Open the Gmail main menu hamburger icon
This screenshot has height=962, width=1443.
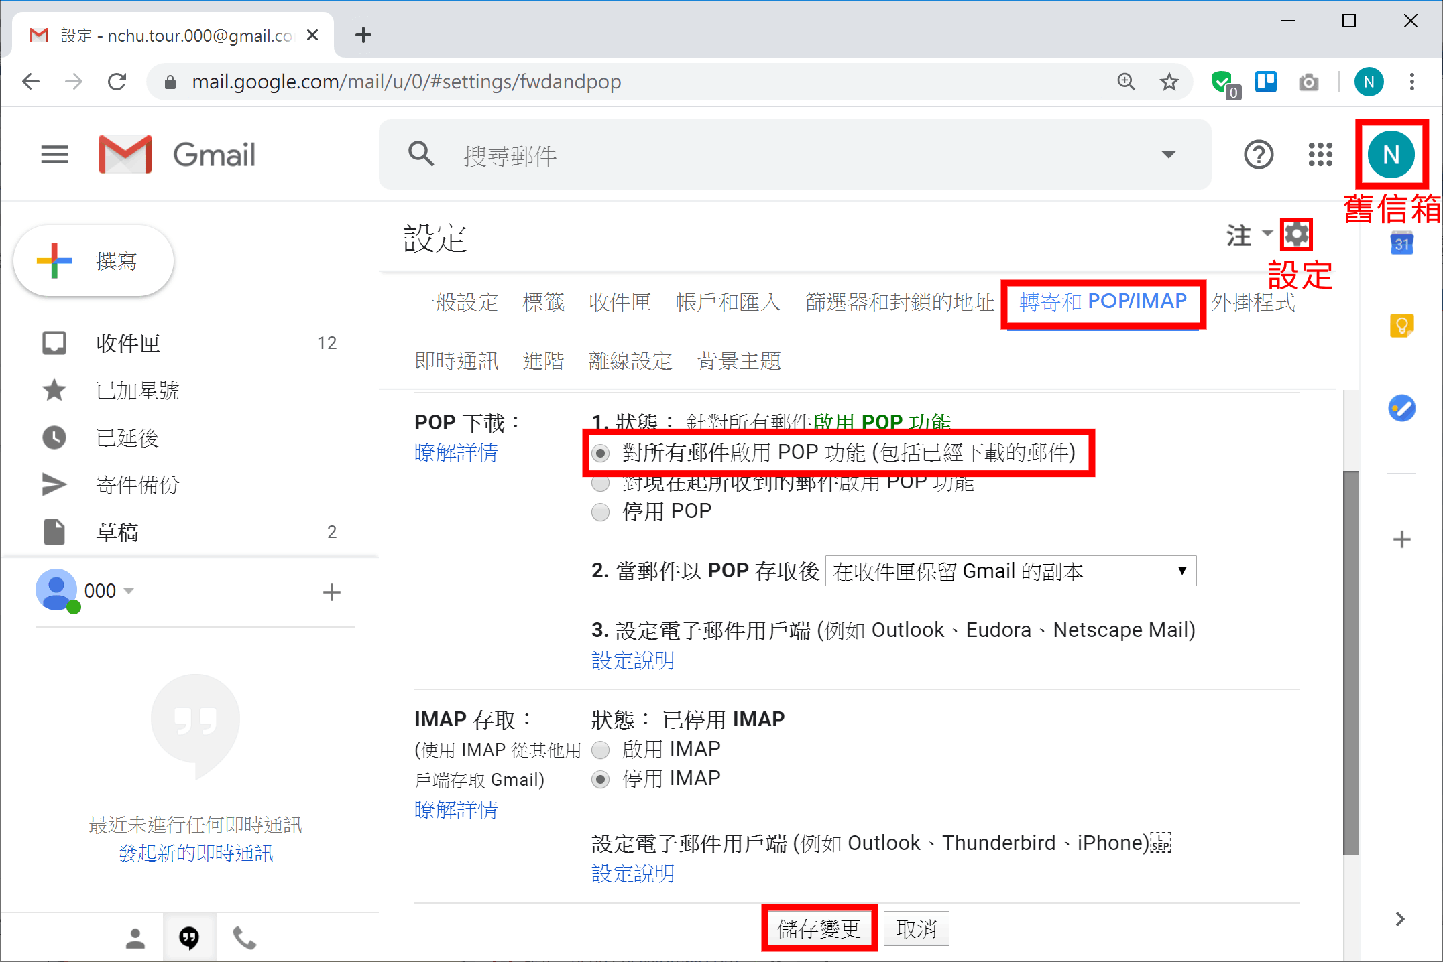(54, 155)
